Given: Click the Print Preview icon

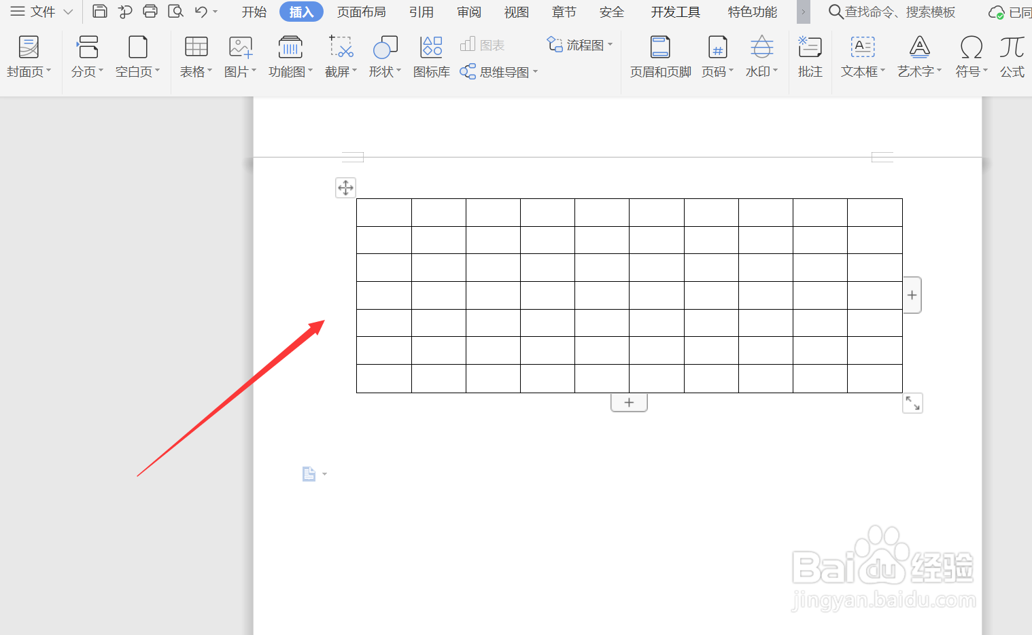Looking at the screenshot, I should [175, 11].
